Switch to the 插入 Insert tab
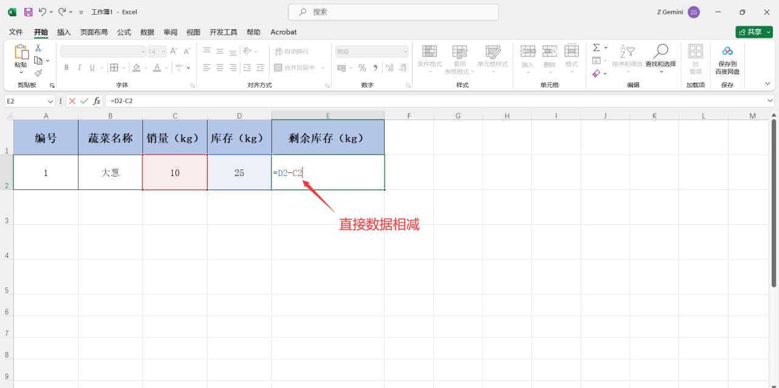 pos(64,32)
